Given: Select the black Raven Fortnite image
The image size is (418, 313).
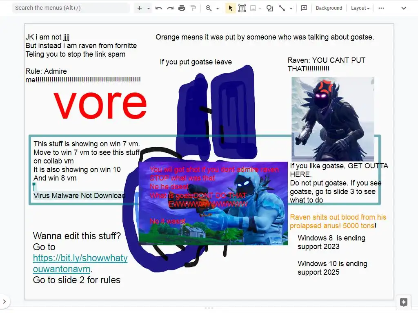Looking at the screenshot, I should point(333,119).
